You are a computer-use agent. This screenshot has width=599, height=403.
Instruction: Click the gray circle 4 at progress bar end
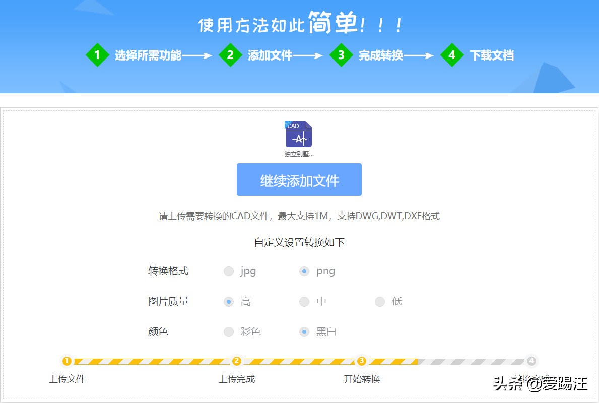click(533, 361)
